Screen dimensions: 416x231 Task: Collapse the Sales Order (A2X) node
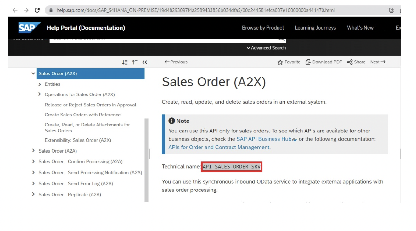33,73
